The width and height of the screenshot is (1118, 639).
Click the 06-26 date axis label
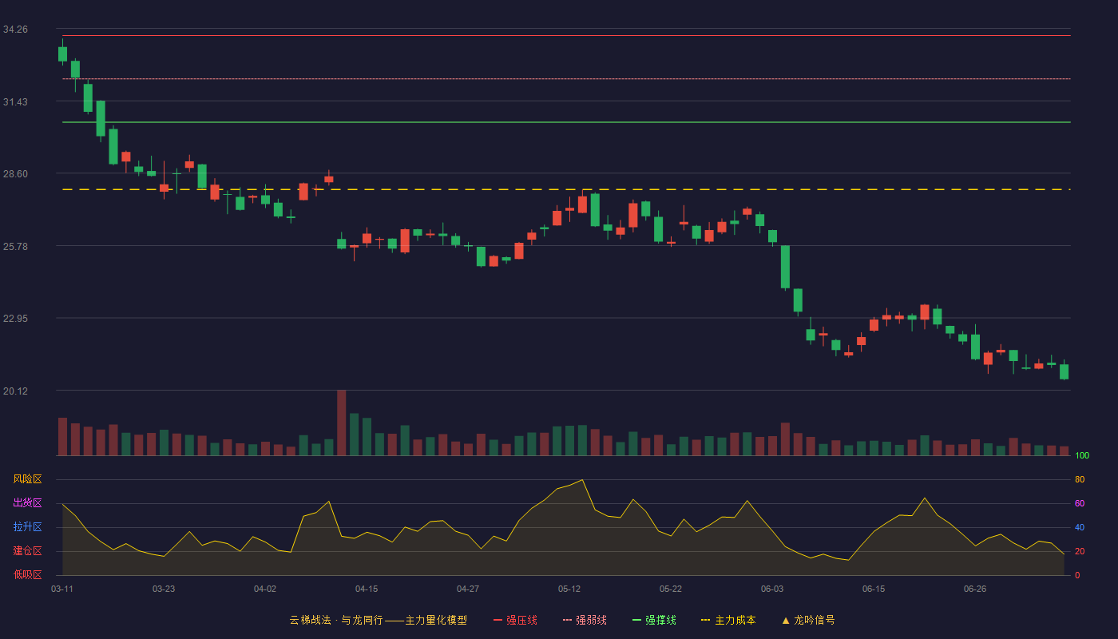click(x=975, y=589)
